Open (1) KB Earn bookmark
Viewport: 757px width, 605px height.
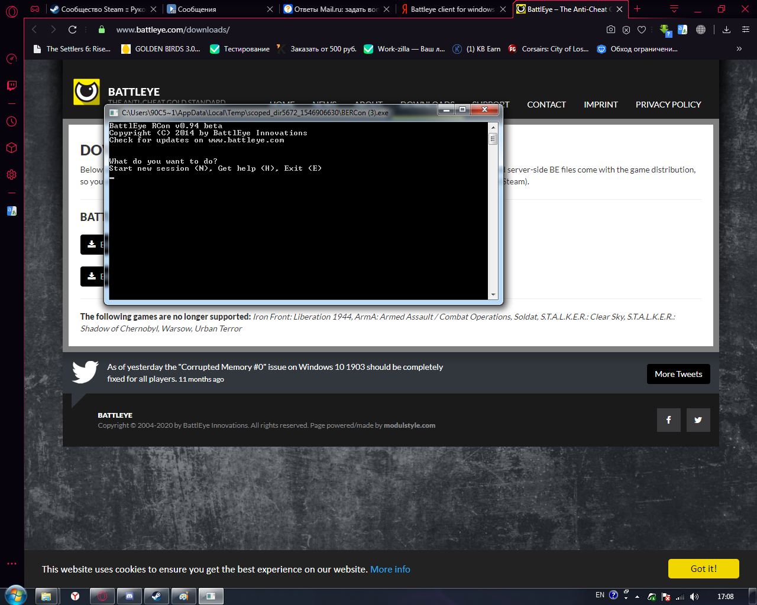click(477, 49)
